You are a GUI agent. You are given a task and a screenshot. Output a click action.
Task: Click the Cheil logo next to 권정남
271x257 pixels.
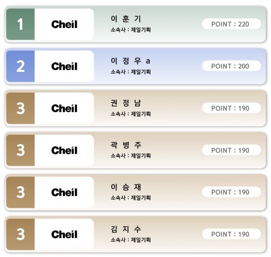[x=64, y=108]
